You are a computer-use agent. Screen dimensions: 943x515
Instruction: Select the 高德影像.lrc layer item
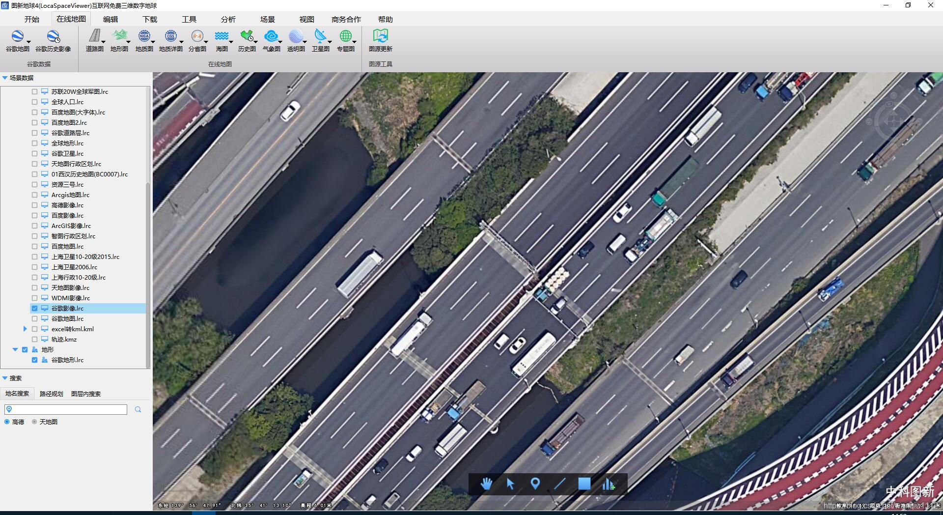pyautogui.click(x=67, y=205)
